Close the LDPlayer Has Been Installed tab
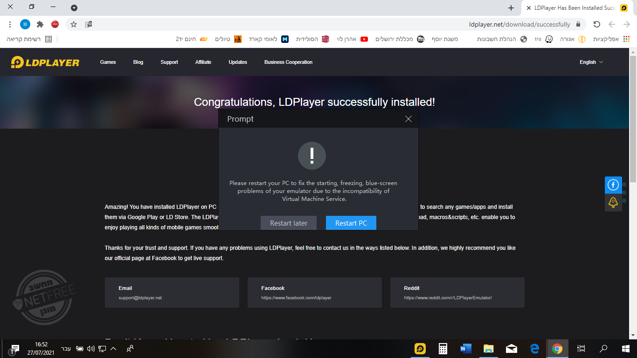 click(x=528, y=8)
